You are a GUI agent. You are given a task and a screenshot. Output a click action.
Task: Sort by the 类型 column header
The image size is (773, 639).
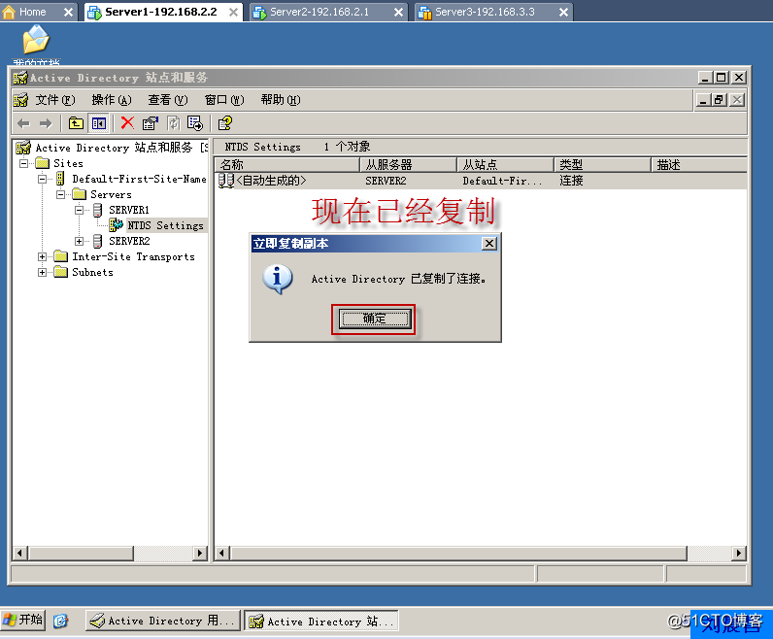point(603,165)
